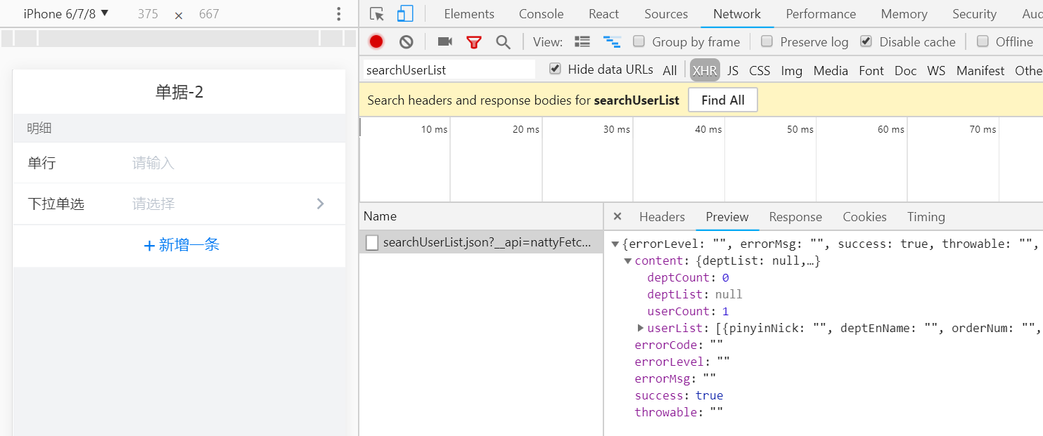Show the request Timing tab
The height and width of the screenshot is (436, 1043).
point(926,217)
